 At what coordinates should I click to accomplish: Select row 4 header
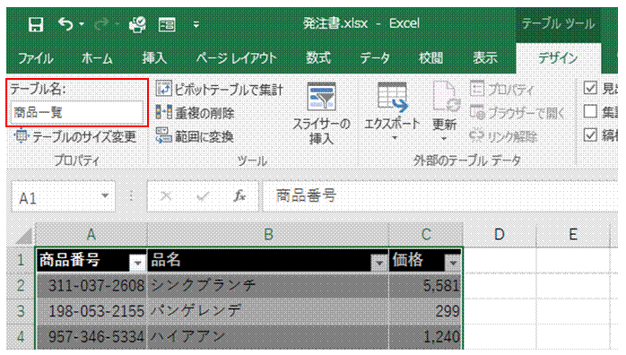(x=21, y=337)
